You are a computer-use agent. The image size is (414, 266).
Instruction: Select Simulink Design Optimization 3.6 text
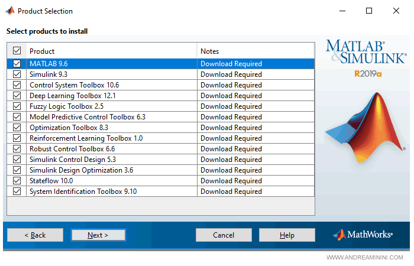(x=82, y=170)
